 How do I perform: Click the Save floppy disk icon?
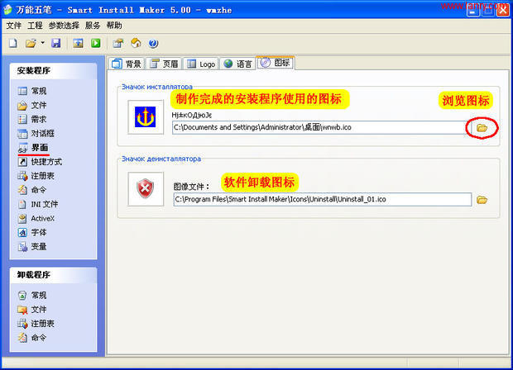click(56, 43)
